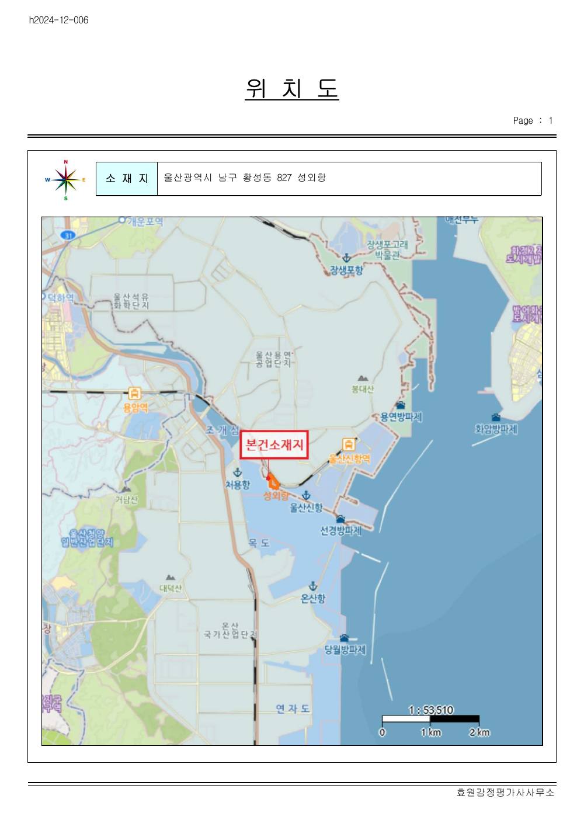Click the 용연방파제 label
Screen dimensions: 584x827
(x=401, y=417)
